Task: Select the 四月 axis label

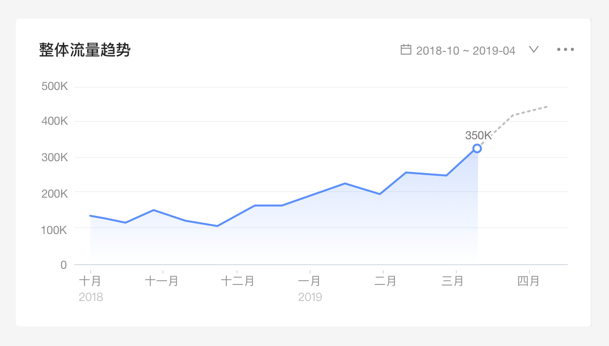Action: [x=528, y=281]
